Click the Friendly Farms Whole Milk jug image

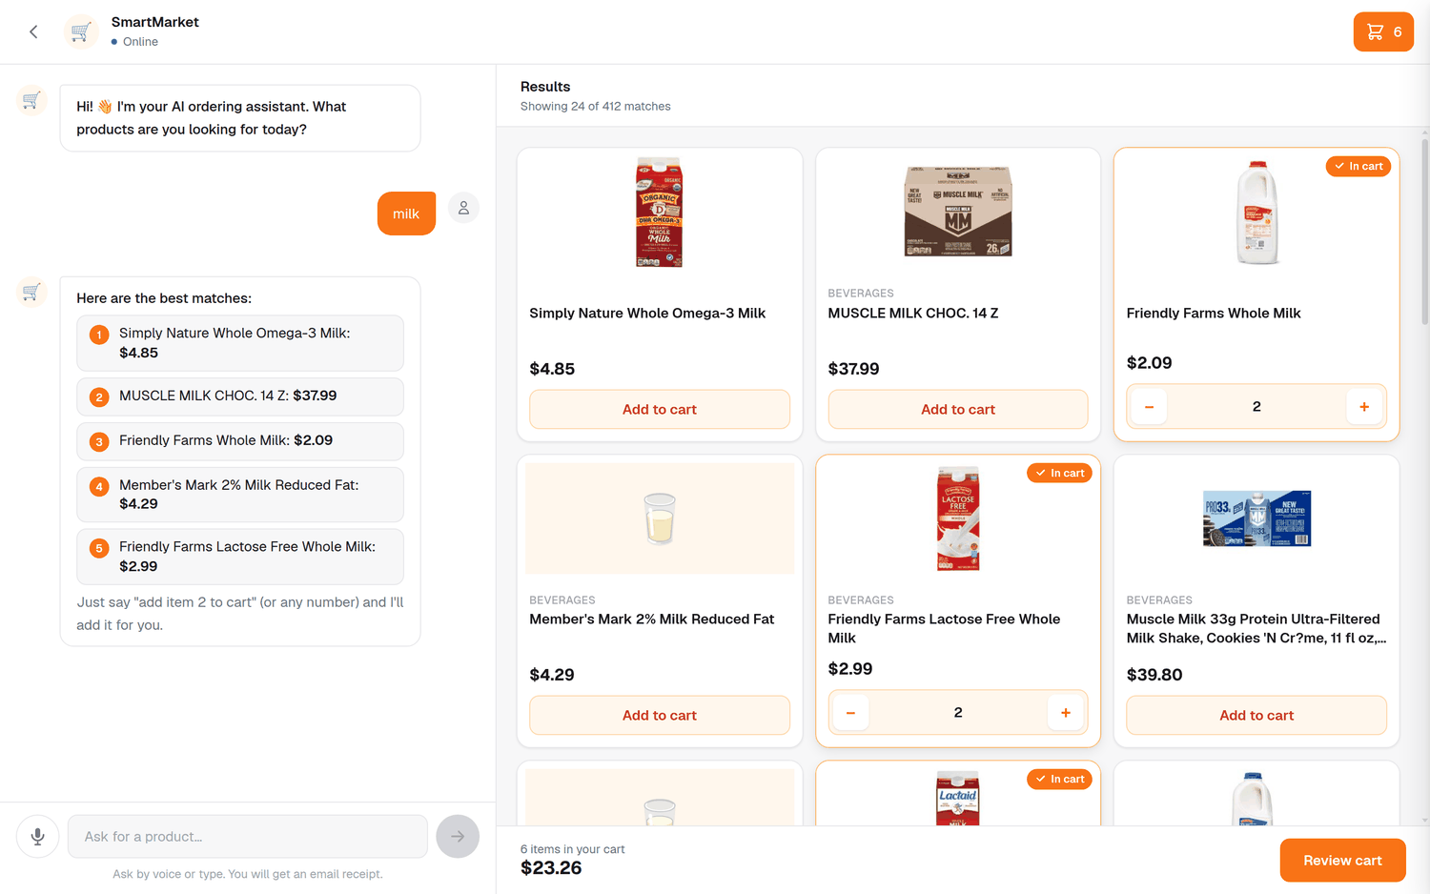[x=1256, y=212]
